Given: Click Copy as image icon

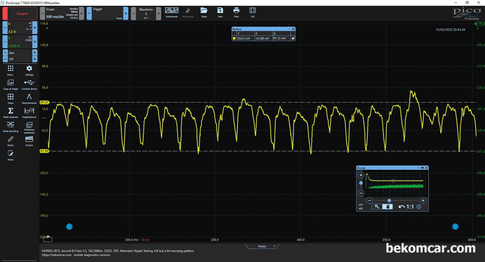Looking at the screenshot, I should [x=11, y=85].
